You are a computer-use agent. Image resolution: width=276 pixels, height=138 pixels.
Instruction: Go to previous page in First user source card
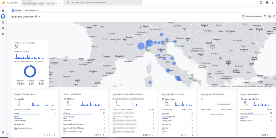click(x=51, y=135)
